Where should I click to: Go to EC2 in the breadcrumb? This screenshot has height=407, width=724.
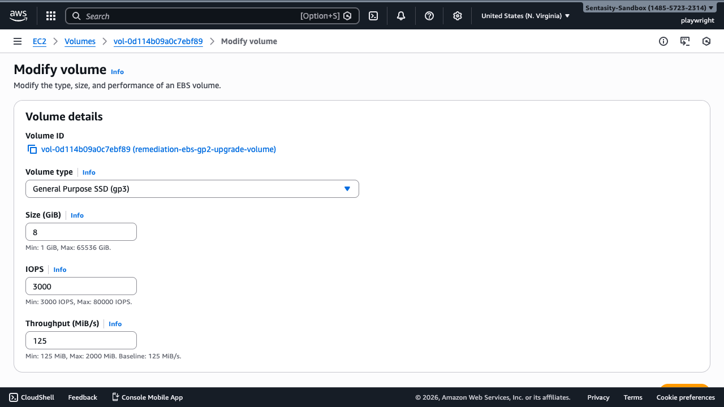40,41
